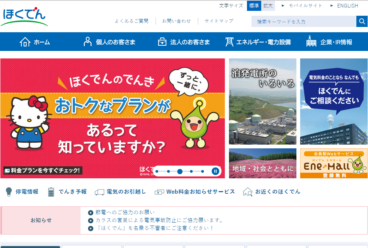Click the Web billing notice service icon
The height and width of the screenshot is (248, 368).
pyautogui.click(x=159, y=192)
